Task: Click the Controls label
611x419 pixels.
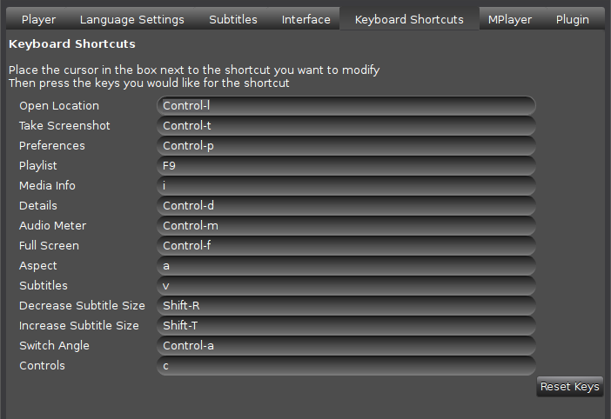Action: click(42, 366)
